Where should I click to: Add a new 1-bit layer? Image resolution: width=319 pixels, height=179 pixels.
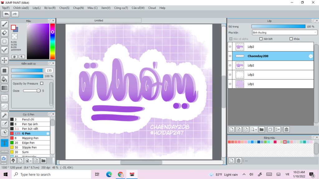(x=246, y=130)
